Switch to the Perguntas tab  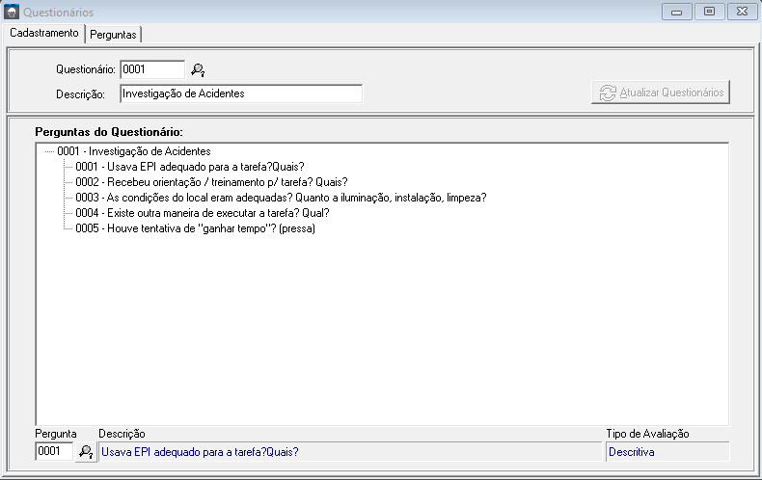click(113, 34)
